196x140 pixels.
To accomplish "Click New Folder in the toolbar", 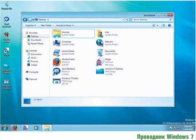I will [x=46, y=25].
